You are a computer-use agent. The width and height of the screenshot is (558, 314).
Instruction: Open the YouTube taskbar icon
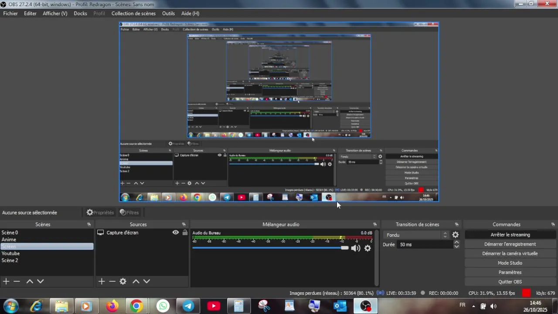click(214, 306)
